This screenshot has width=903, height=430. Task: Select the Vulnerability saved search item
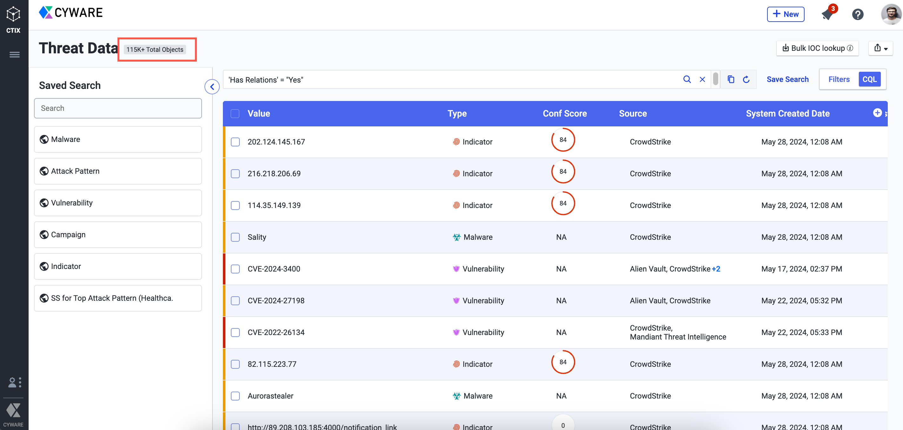pyautogui.click(x=118, y=203)
